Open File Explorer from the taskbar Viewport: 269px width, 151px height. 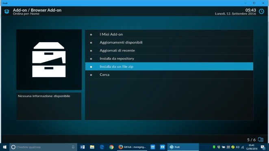pyautogui.click(x=92, y=147)
